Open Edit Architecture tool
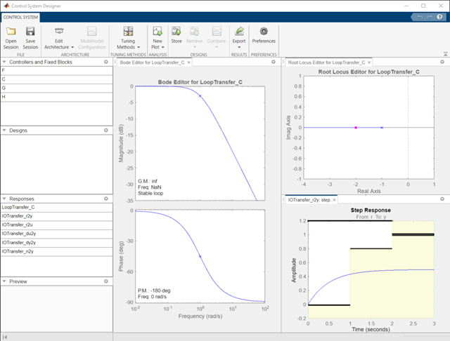 [x=59, y=32]
